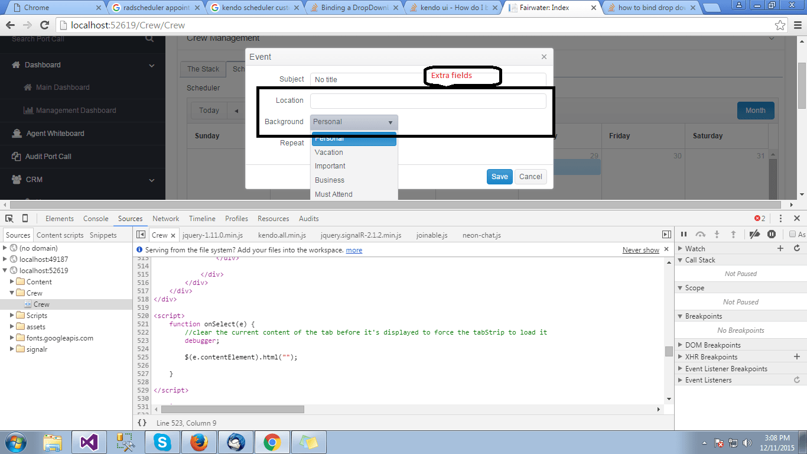Switch to the Console tab in DevTools

95,218
